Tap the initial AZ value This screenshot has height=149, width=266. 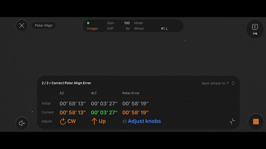point(73,103)
